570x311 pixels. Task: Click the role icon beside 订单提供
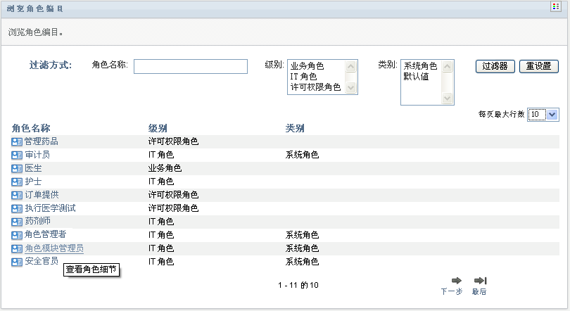pos(17,195)
